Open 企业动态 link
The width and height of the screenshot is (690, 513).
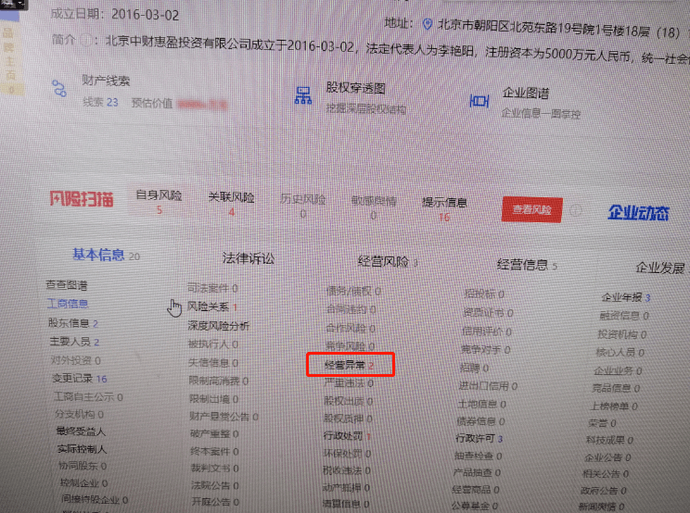click(638, 213)
